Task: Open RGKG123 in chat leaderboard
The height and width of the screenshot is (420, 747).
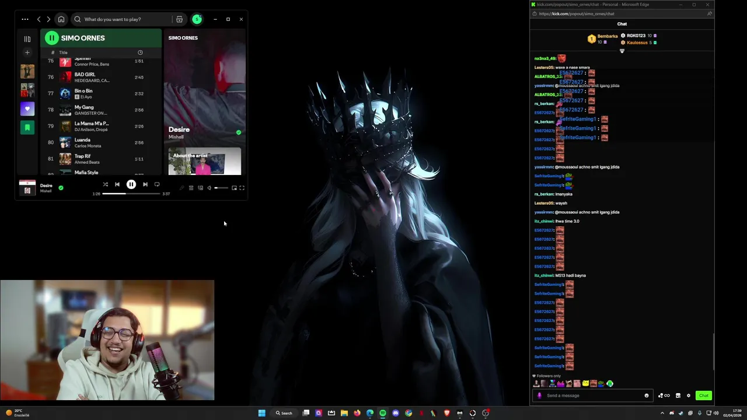Action: 636,36
